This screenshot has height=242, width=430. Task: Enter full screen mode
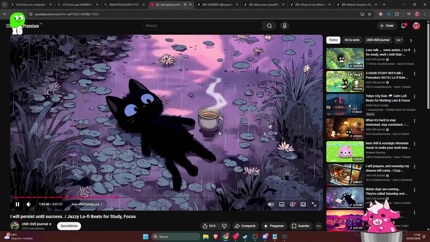point(314,204)
